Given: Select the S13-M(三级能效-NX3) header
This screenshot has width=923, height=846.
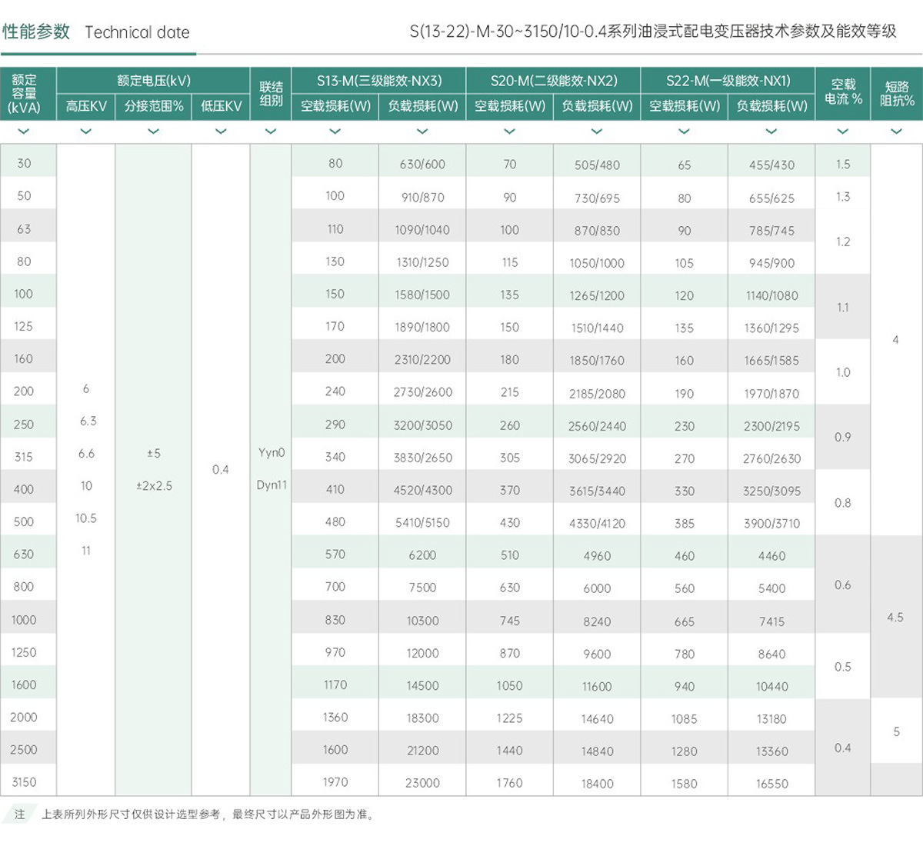Looking at the screenshot, I should pyautogui.click(x=378, y=81).
